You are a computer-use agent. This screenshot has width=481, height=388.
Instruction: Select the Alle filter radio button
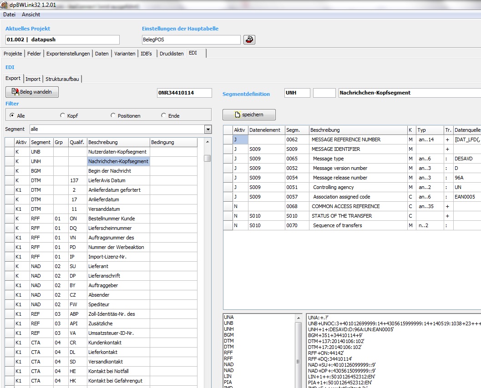12,115
